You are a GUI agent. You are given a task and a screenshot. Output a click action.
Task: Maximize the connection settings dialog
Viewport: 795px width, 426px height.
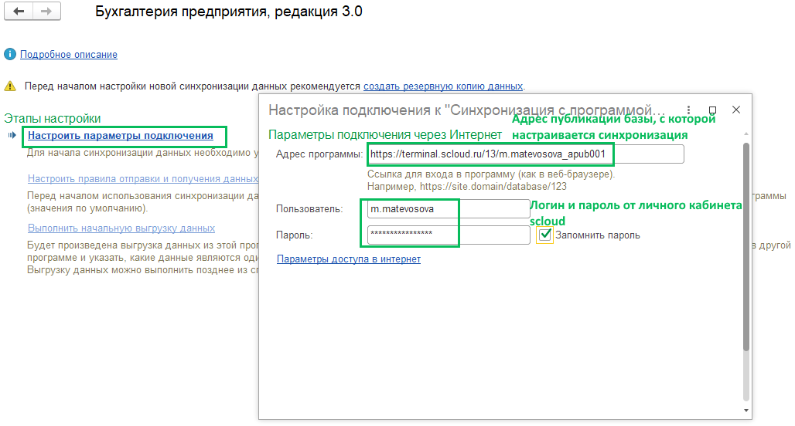click(712, 110)
